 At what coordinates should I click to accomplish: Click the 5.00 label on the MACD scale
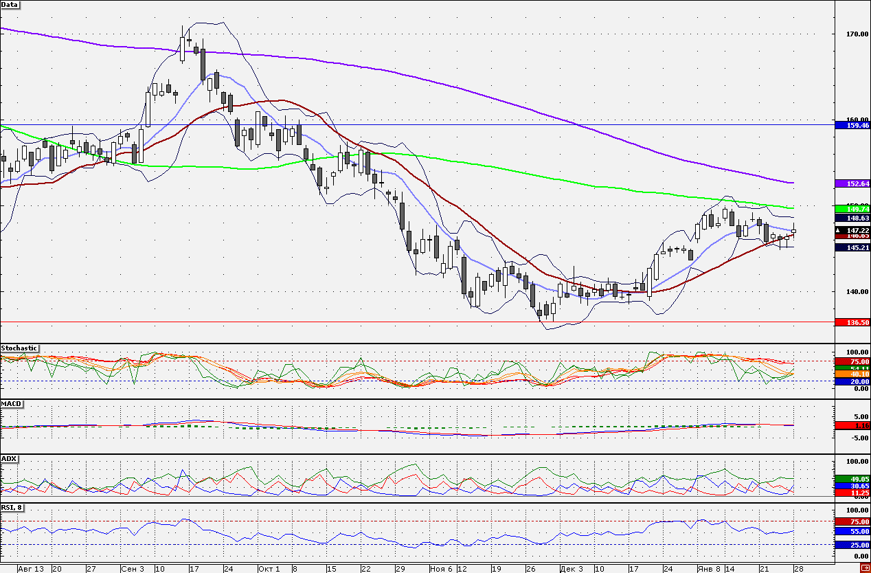pos(861,416)
